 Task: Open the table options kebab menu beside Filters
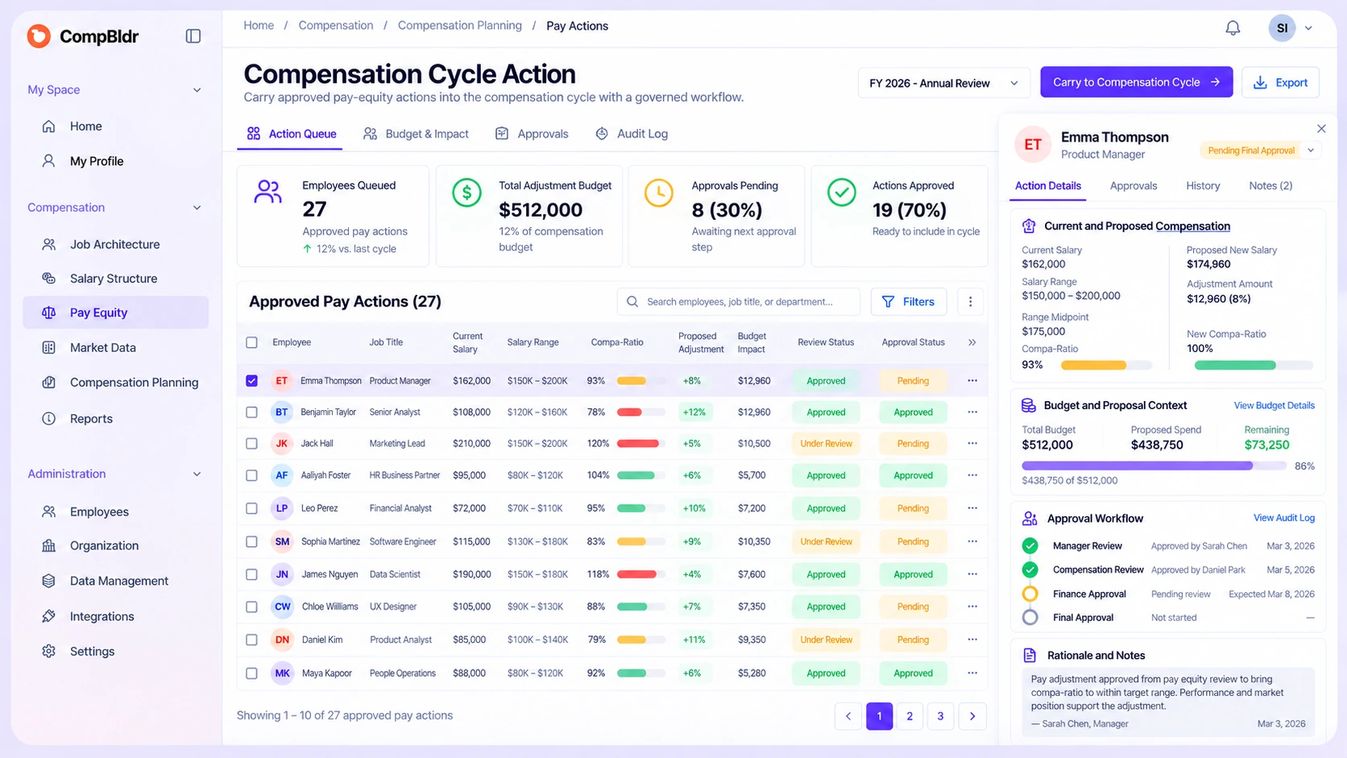point(970,301)
